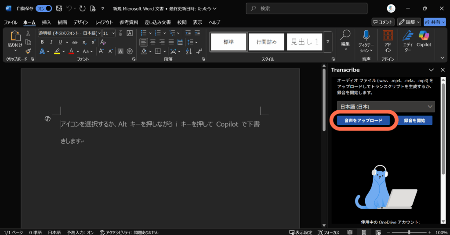Image resolution: width=450 pixels, height=235 pixels.
Task: Click the text effects A icon
Action: click(42, 51)
